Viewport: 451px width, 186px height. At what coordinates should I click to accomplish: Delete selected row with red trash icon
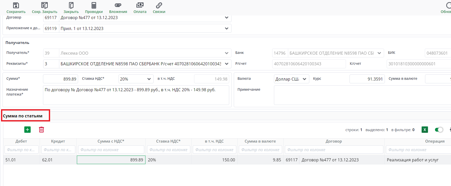coord(41,130)
